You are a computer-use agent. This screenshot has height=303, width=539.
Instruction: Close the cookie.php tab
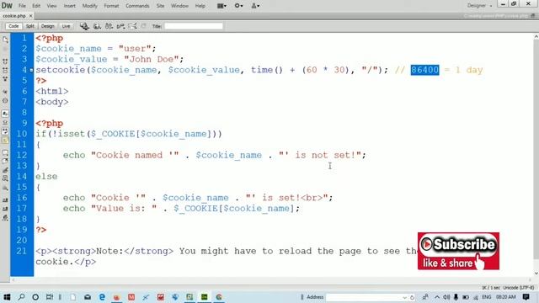click(30, 16)
